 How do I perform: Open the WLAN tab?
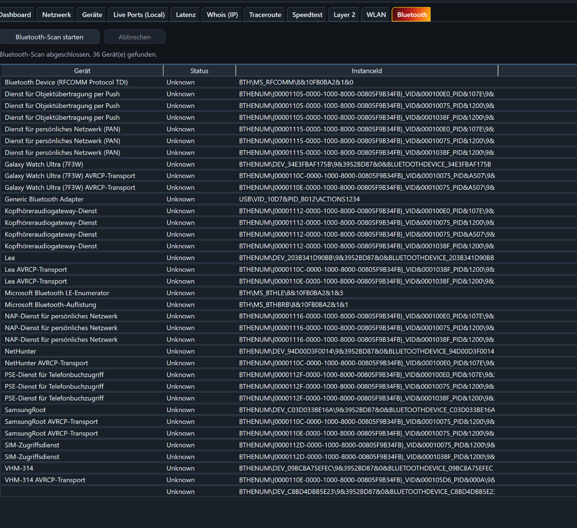pyautogui.click(x=376, y=15)
